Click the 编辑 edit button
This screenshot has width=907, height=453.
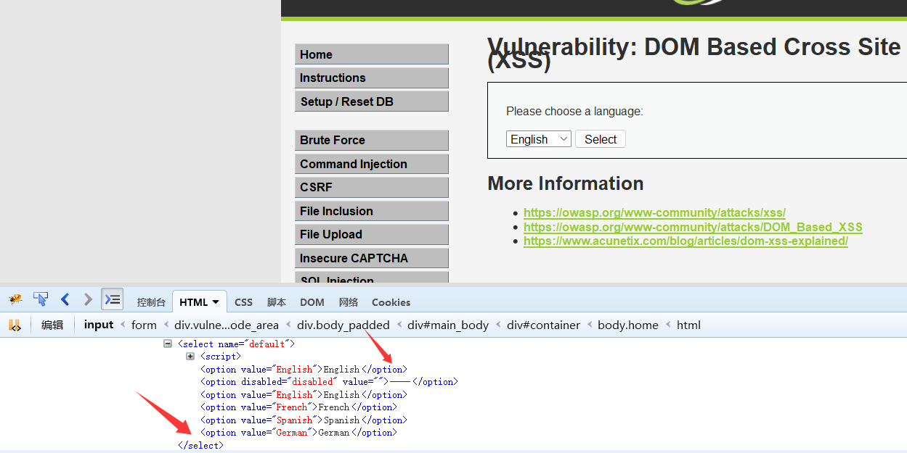pyautogui.click(x=52, y=325)
